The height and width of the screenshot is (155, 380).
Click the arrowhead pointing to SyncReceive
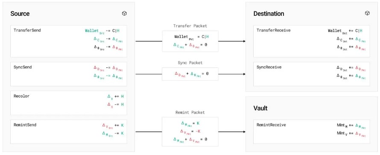click(x=244, y=74)
